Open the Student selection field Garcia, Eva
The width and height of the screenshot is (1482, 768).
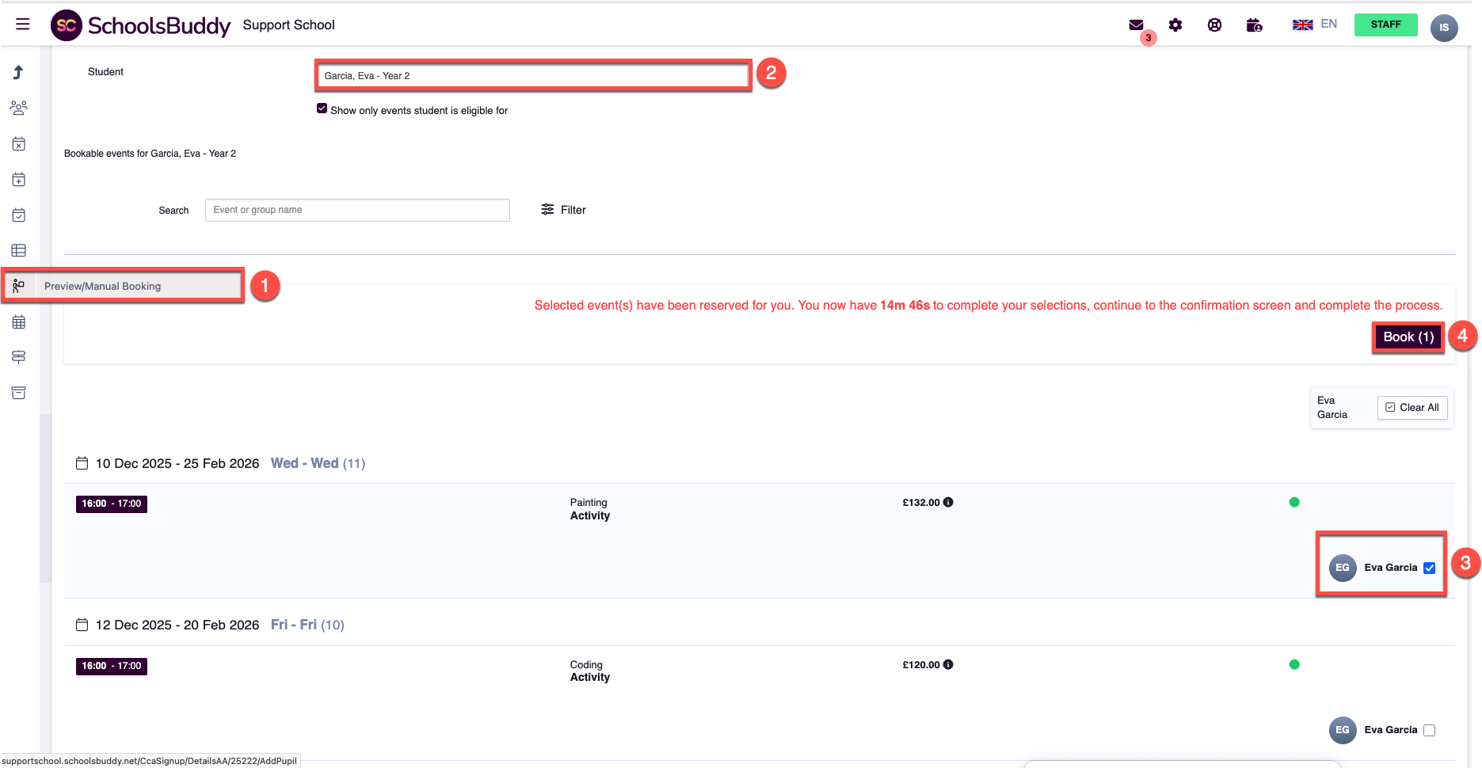pos(532,76)
